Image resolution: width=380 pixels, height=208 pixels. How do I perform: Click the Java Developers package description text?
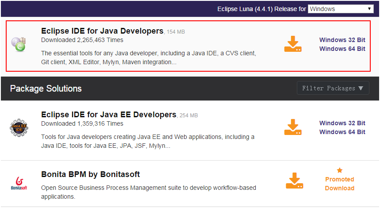tap(148, 58)
